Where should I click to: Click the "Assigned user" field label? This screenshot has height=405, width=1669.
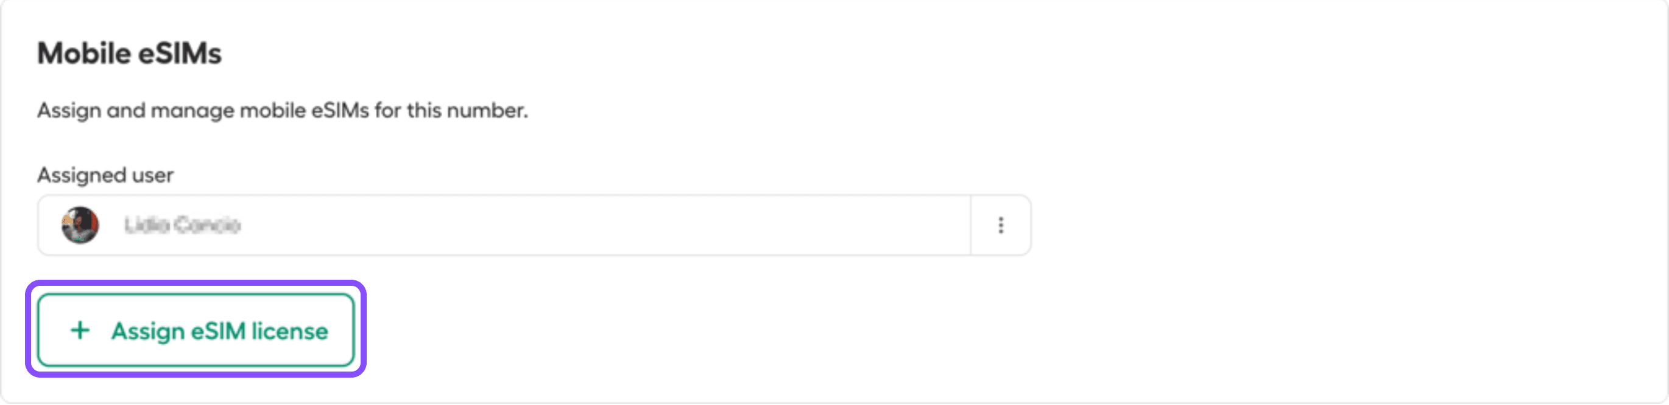point(105,175)
